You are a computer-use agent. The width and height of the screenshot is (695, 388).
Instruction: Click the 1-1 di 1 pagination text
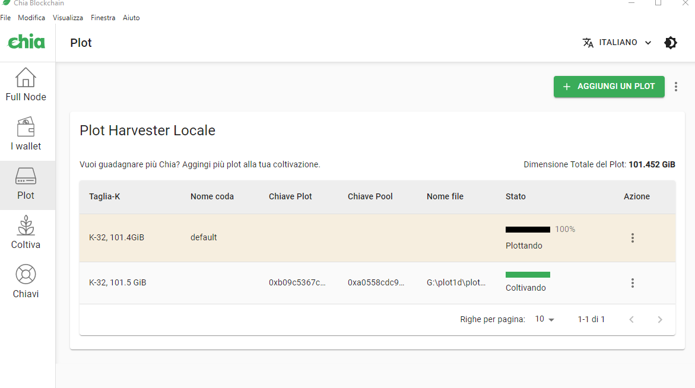pyautogui.click(x=591, y=319)
